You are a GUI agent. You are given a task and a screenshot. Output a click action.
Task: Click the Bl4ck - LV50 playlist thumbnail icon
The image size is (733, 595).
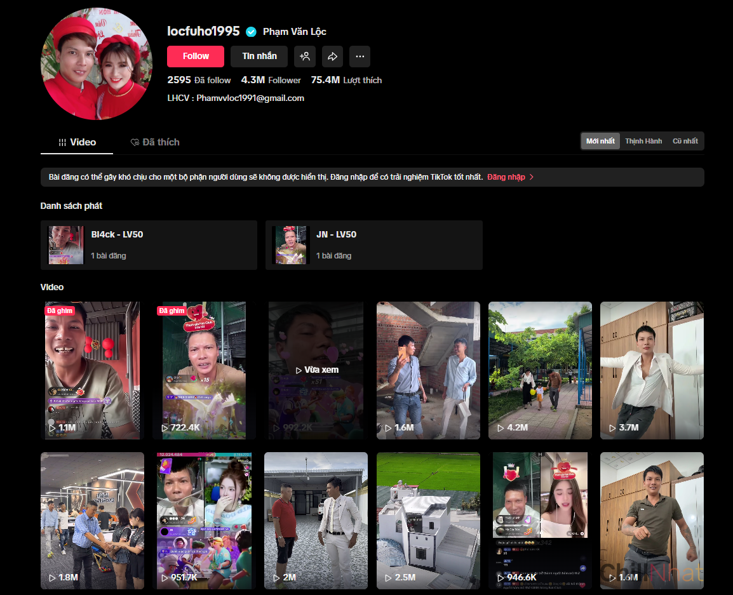(66, 245)
